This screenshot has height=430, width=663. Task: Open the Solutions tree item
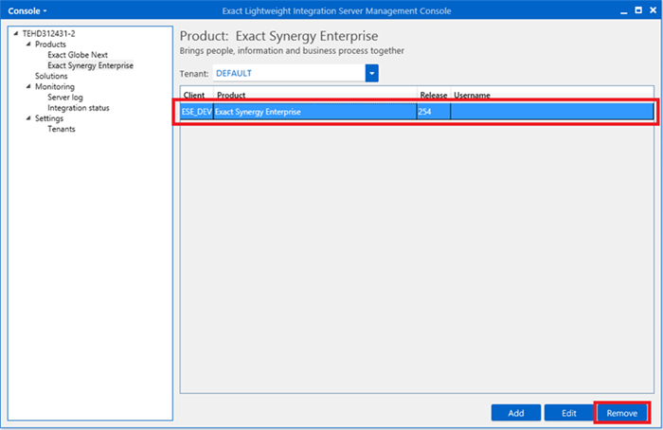click(x=51, y=76)
